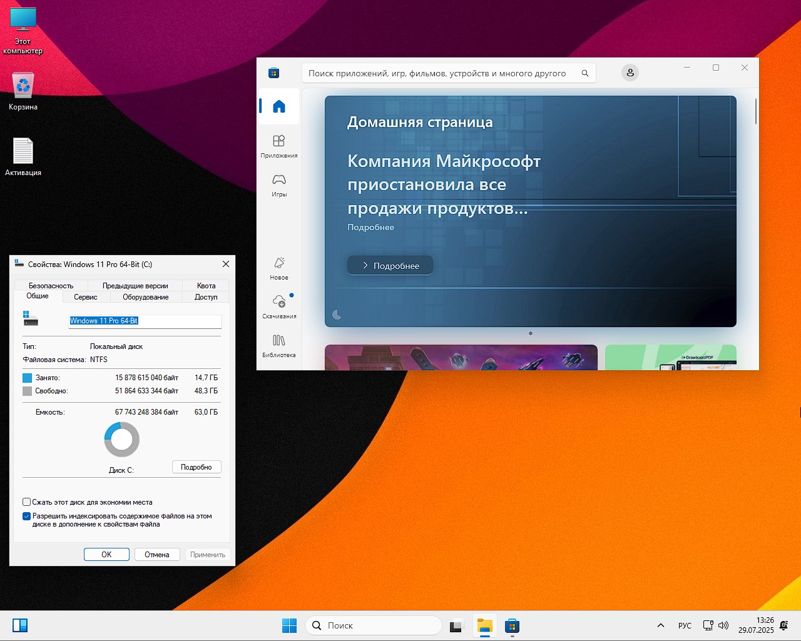Click the volume speaker tray icon
Image resolution: width=801 pixels, height=641 pixels.
tap(723, 625)
